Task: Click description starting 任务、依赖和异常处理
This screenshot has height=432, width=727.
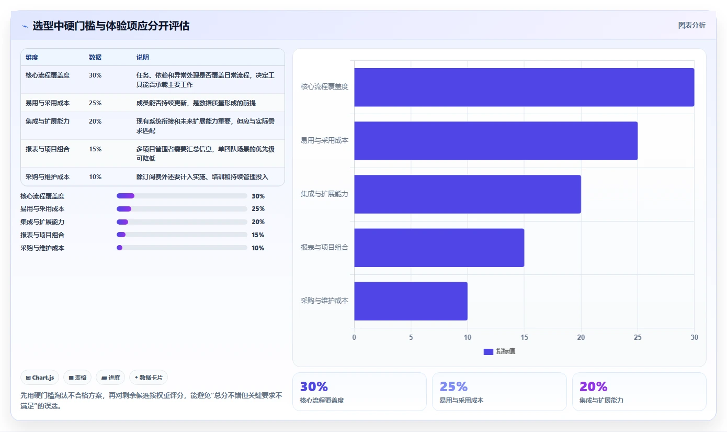Action: (x=206, y=80)
